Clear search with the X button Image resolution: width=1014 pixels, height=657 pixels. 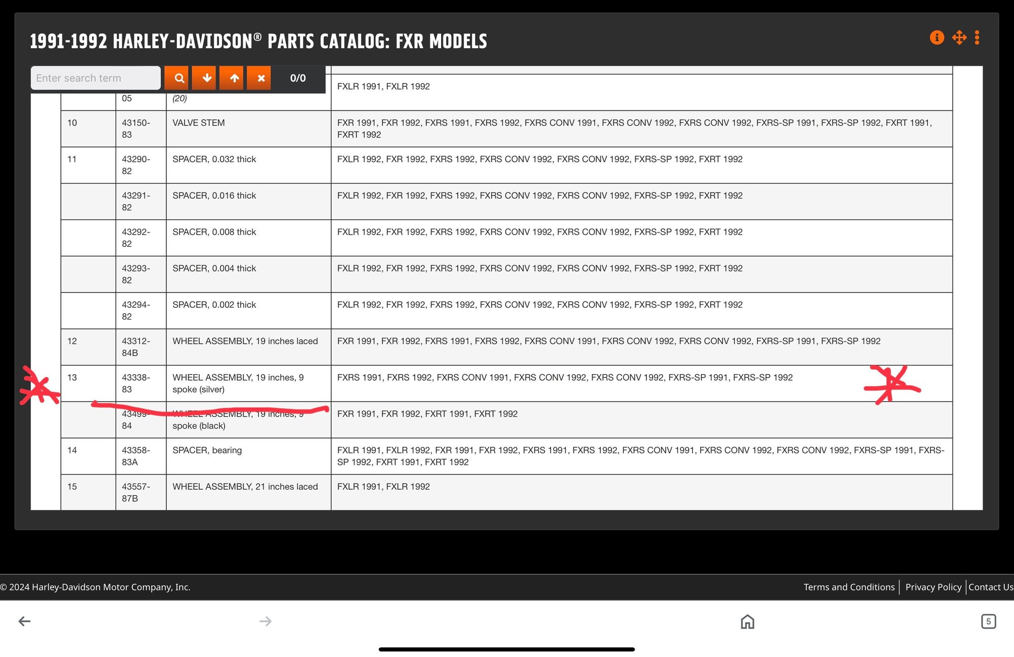point(261,78)
